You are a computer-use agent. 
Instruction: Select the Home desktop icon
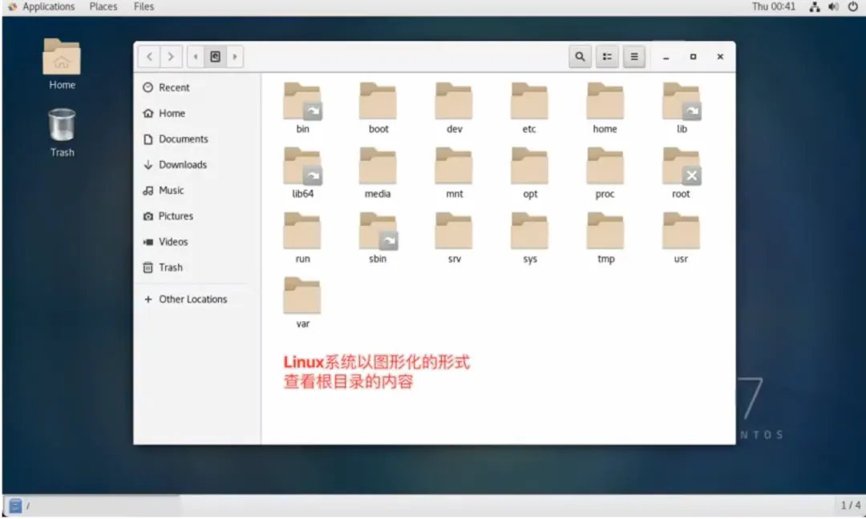coord(62,64)
